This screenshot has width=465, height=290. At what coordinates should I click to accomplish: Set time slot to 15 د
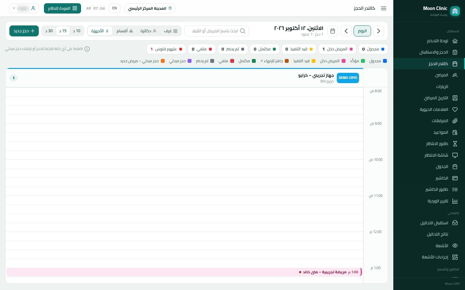tap(63, 31)
